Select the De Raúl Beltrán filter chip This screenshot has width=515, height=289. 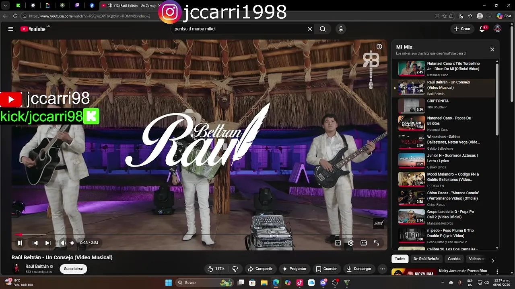coord(426,259)
